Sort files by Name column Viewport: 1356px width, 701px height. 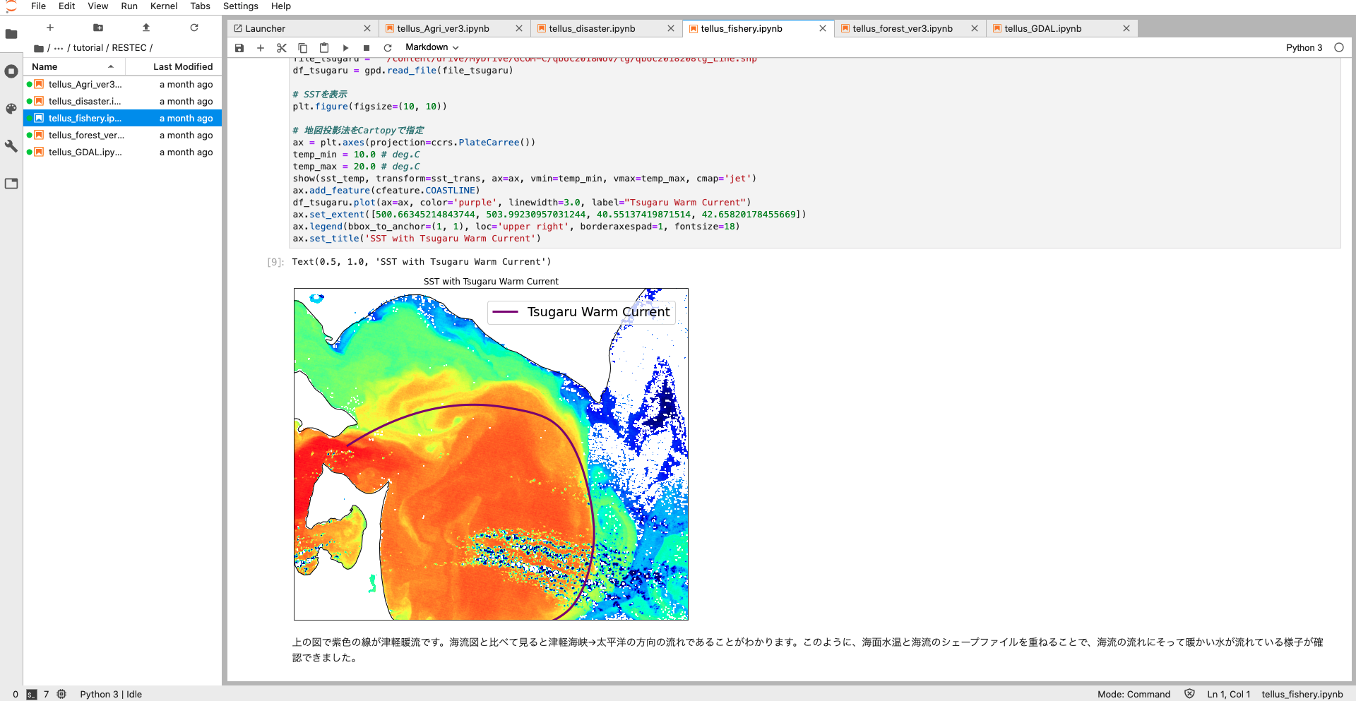point(74,66)
